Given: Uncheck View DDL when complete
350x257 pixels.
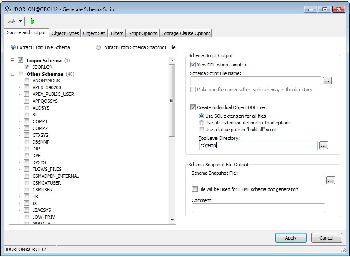Looking at the screenshot, I should [193, 65].
